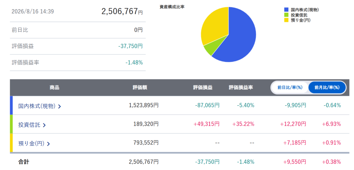Screen dimensions: 354x170
Task: Click the blue pie chart slice
Action: pos(239,38)
